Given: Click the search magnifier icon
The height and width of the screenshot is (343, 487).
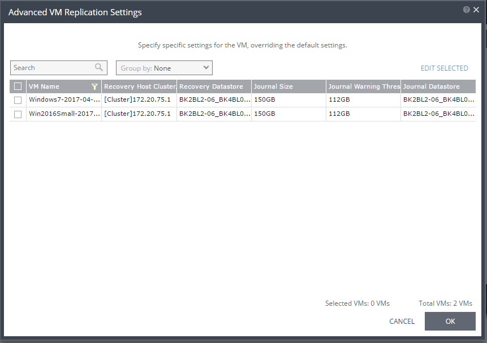Looking at the screenshot, I should [99, 67].
